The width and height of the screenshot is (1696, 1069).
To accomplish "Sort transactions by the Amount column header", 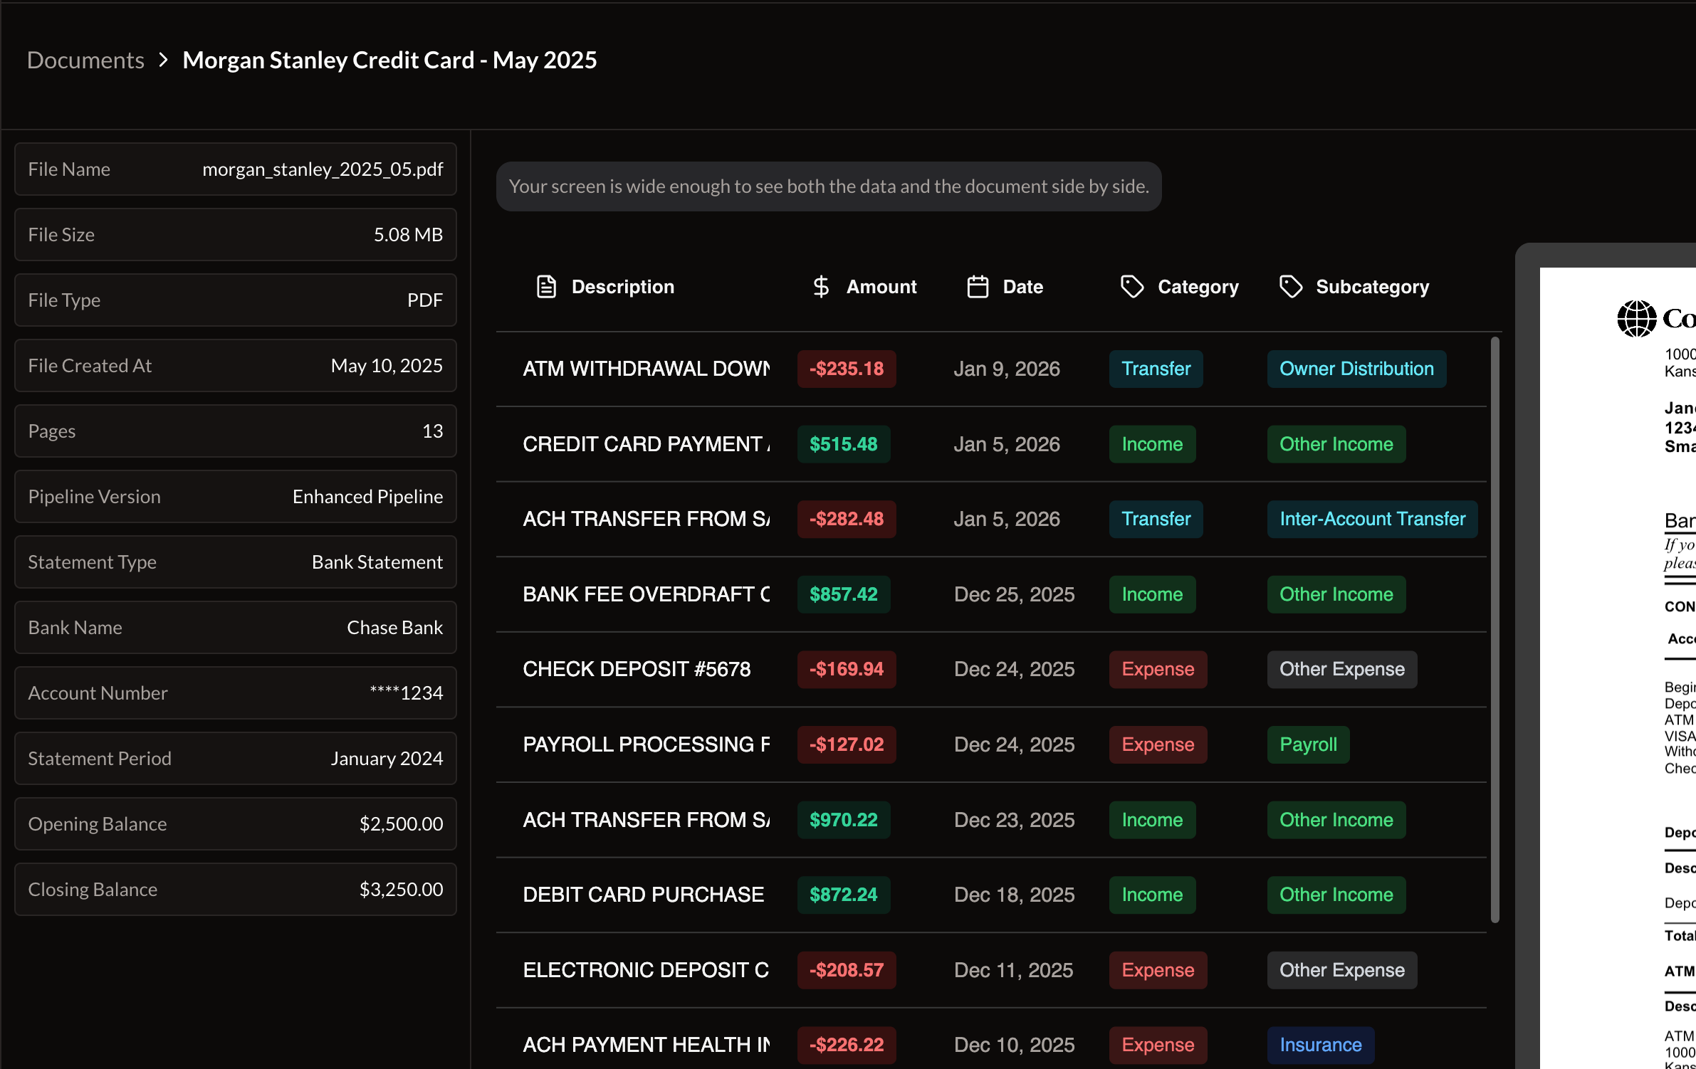I will click(881, 286).
